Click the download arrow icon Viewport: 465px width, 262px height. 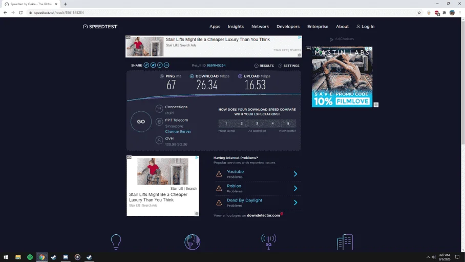[x=192, y=76]
